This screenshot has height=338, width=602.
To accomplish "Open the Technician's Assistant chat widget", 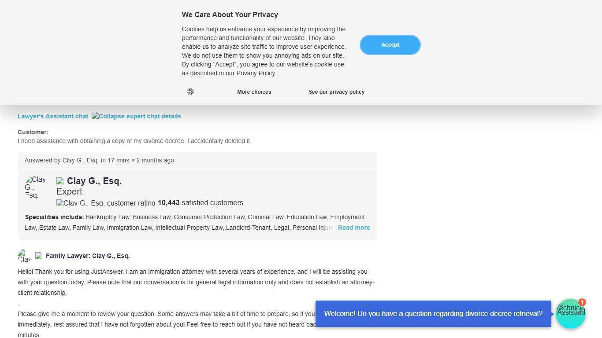I will point(570,314).
